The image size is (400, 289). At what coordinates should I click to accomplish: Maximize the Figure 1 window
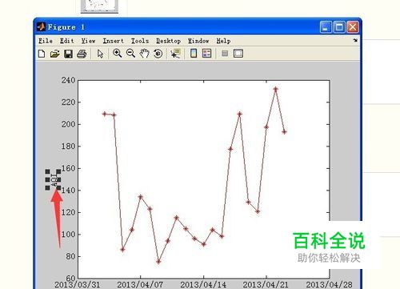click(x=339, y=27)
